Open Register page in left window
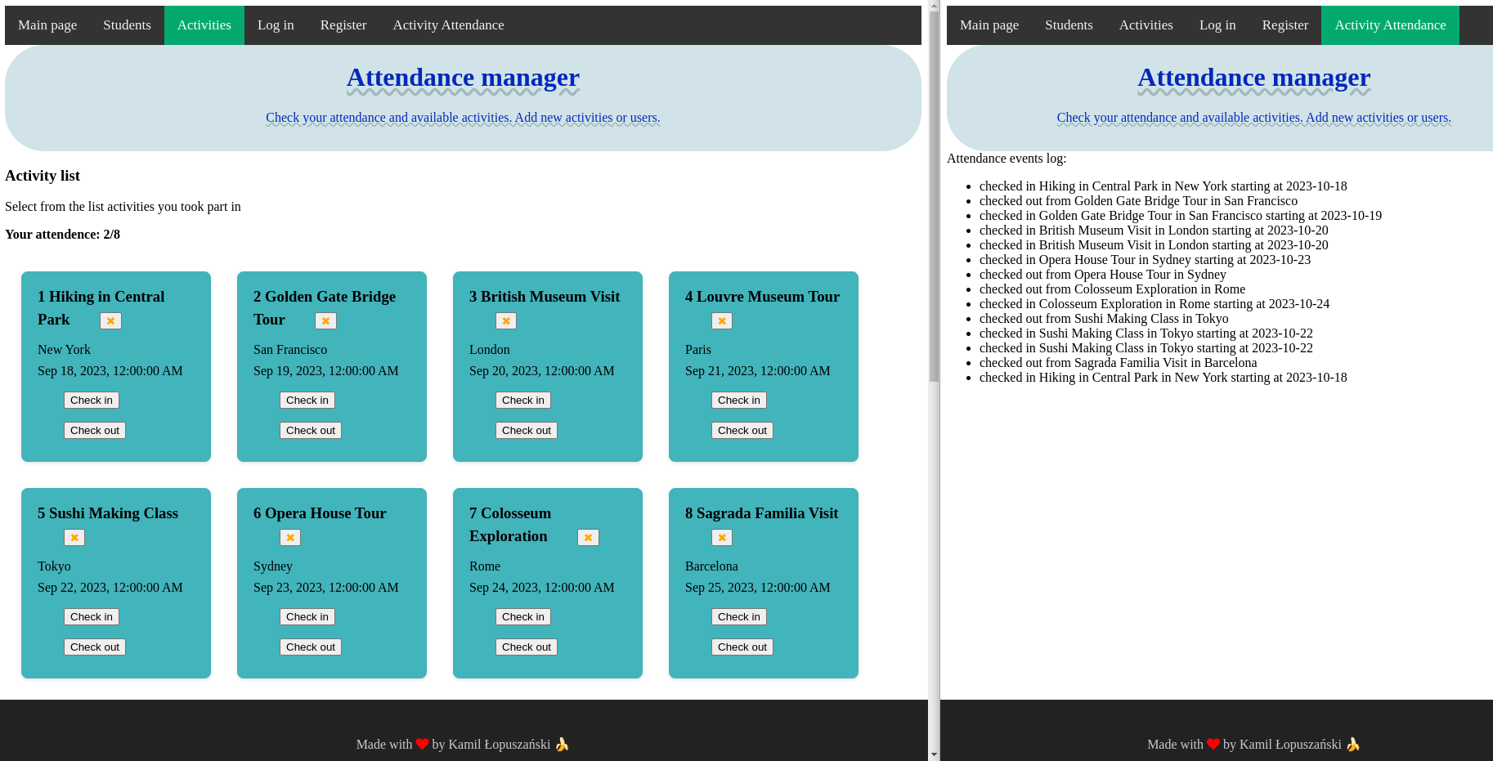The width and height of the screenshot is (1493, 761). click(x=343, y=25)
